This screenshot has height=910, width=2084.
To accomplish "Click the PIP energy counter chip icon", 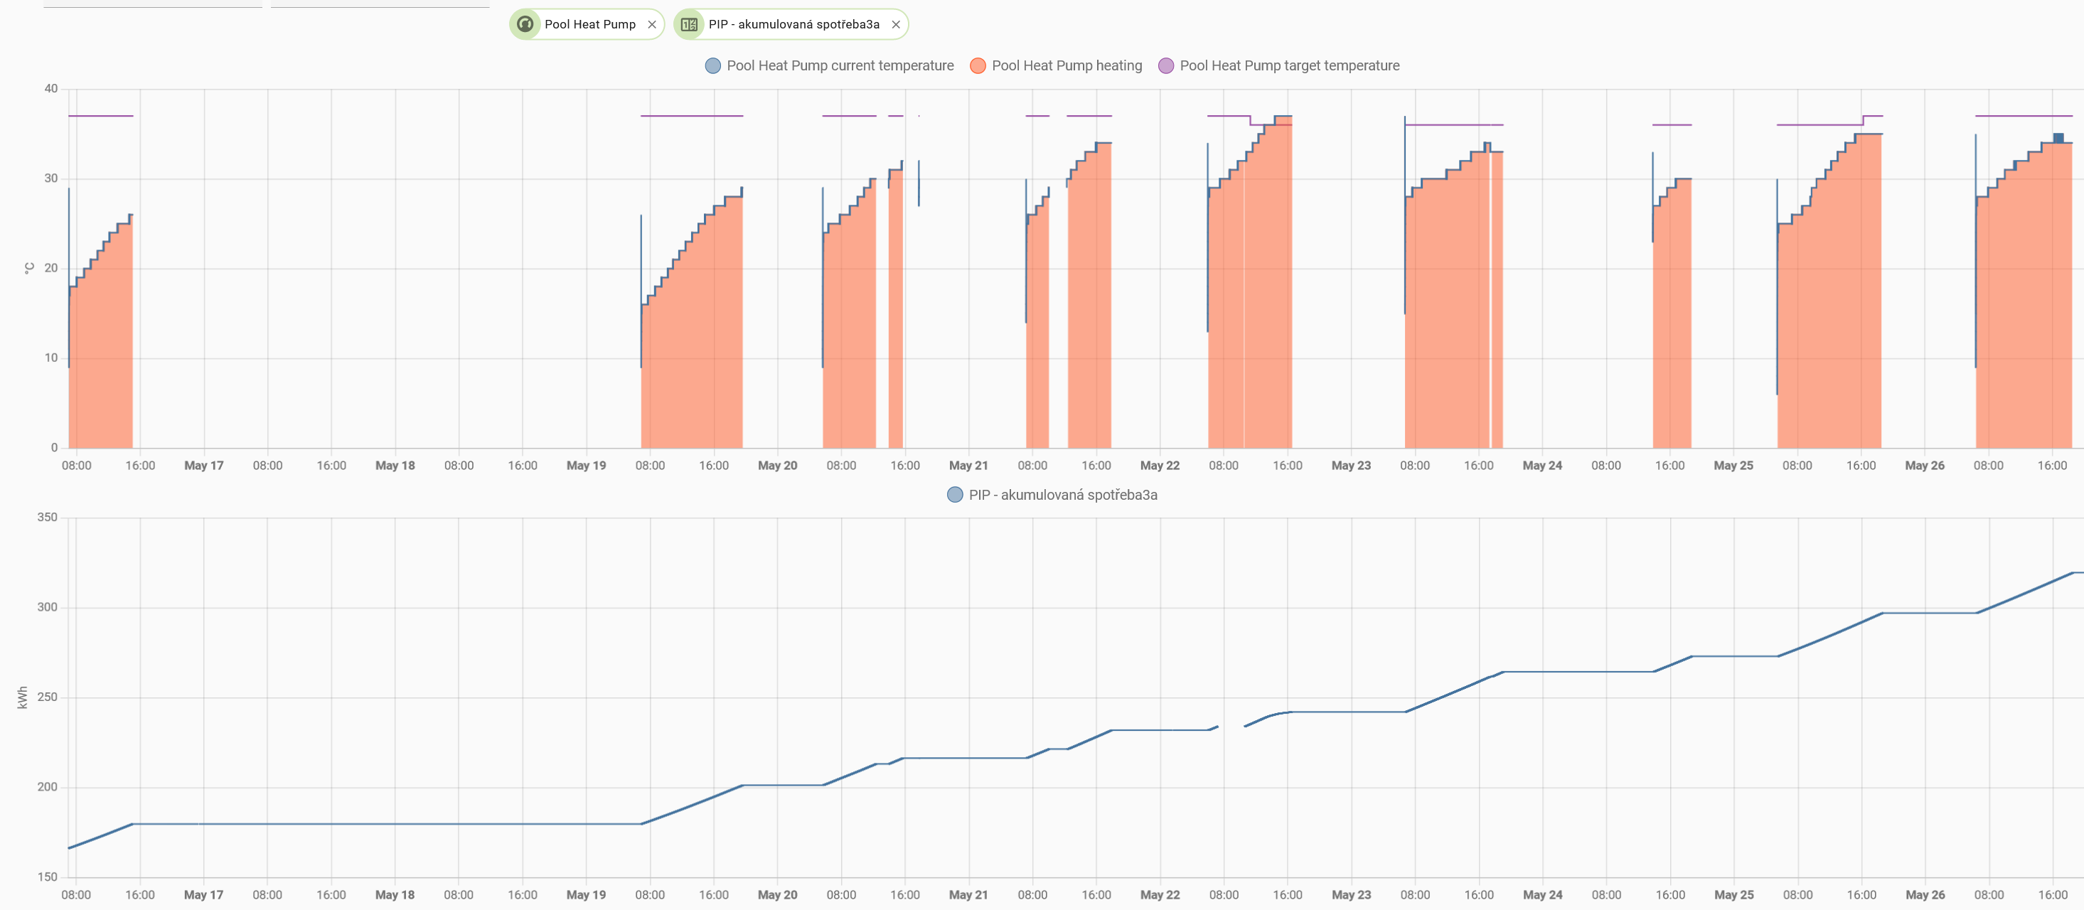I will click(x=688, y=24).
